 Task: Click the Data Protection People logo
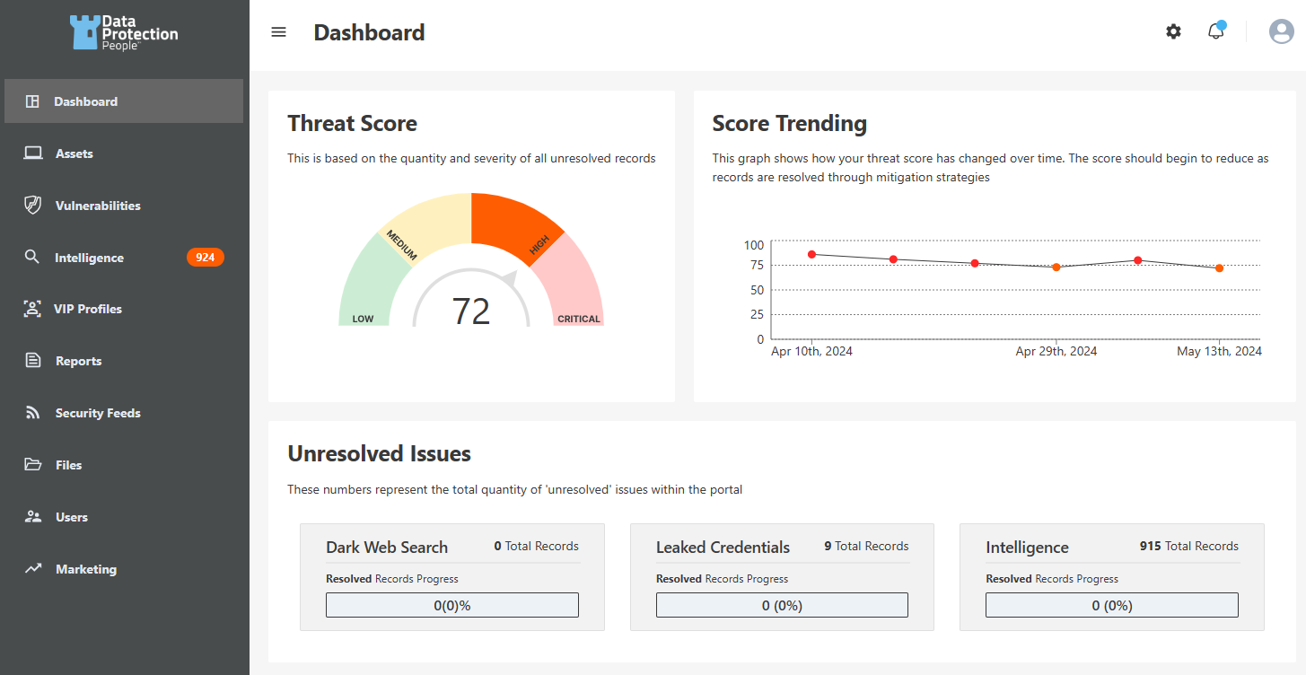point(124,32)
